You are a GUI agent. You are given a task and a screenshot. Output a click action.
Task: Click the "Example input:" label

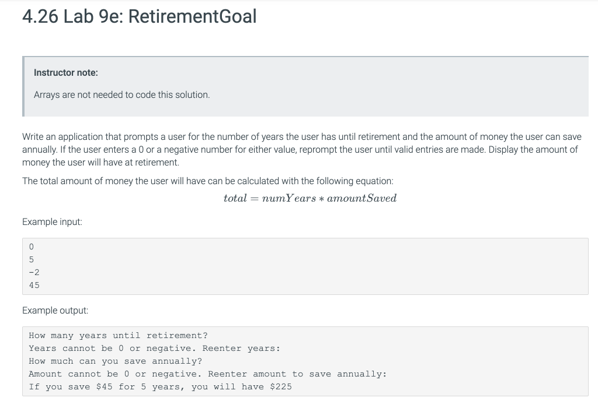52,222
